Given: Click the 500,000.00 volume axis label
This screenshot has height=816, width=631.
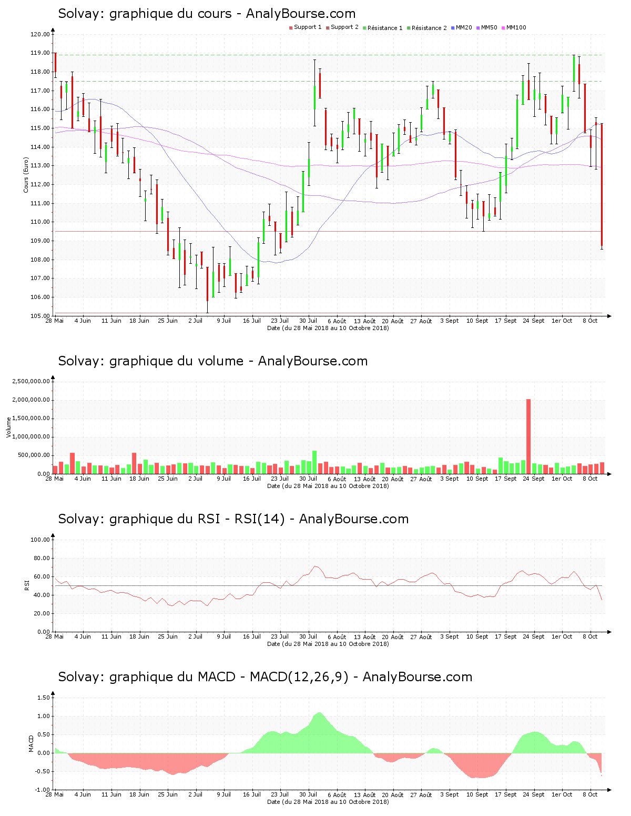Looking at the screenshot, I should (33, 455).
